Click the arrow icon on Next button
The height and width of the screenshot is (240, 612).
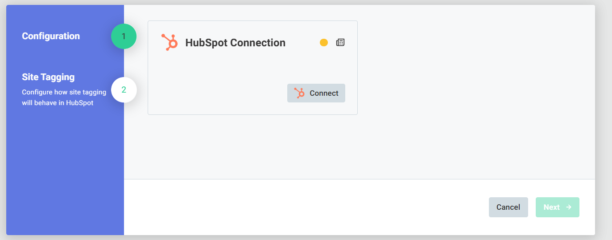coord(569,207)
